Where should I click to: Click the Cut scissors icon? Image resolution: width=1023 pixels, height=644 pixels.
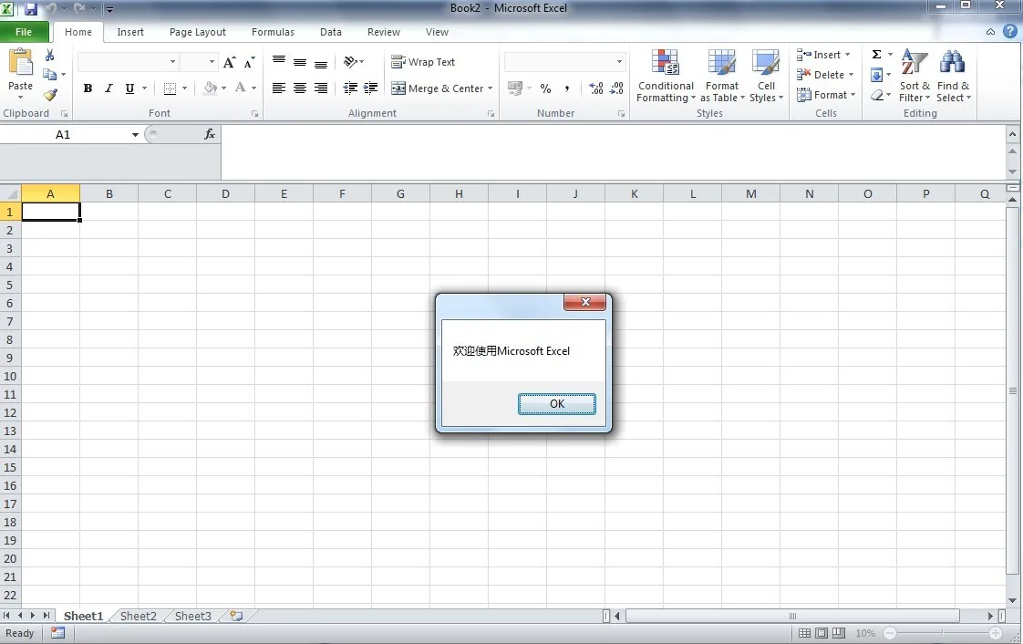pos(50,56)
